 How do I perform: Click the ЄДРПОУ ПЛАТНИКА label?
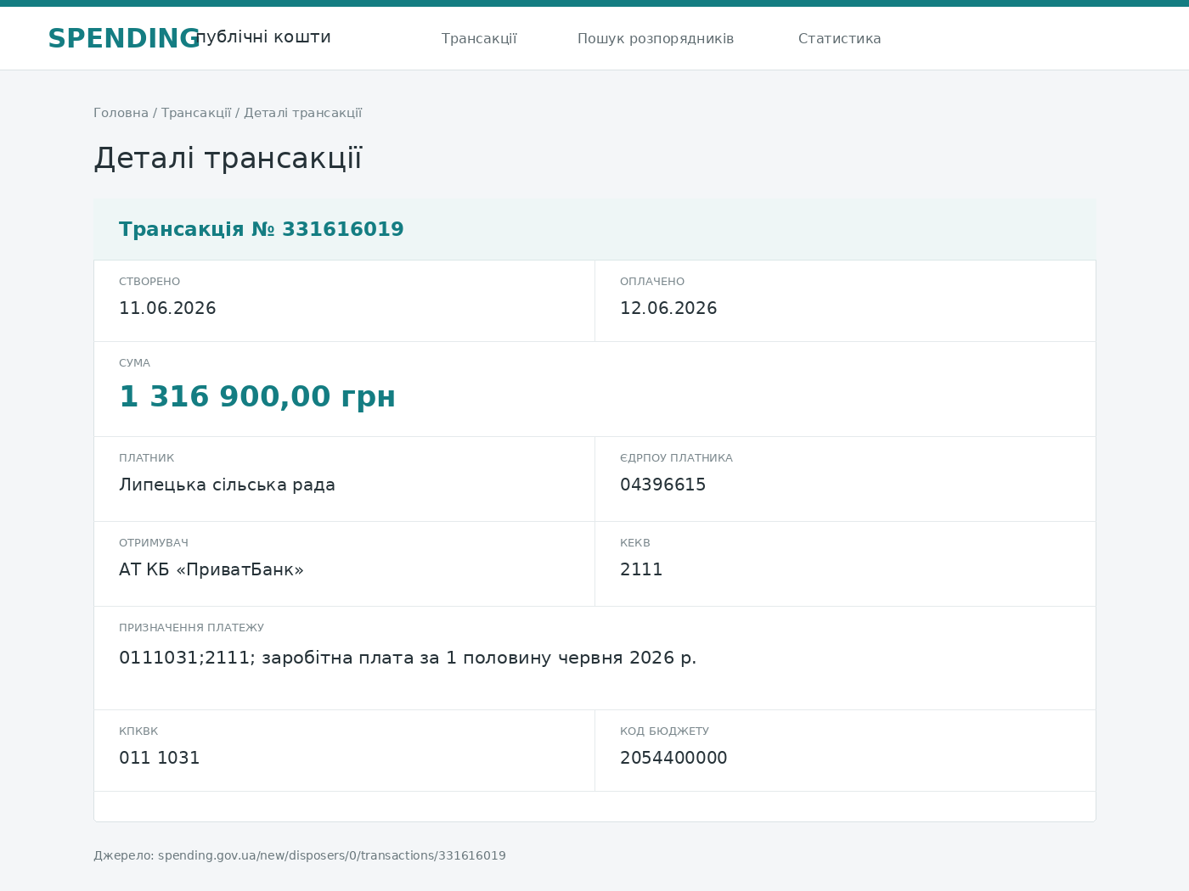pyautogui.click(x=676, y=458)
